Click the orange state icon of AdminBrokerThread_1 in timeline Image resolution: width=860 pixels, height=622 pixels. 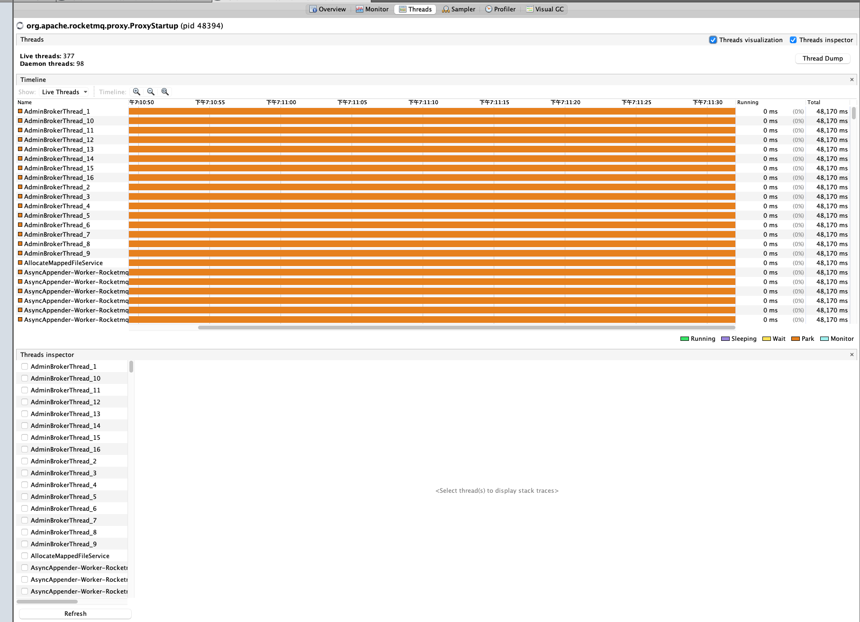click(20, 111)
